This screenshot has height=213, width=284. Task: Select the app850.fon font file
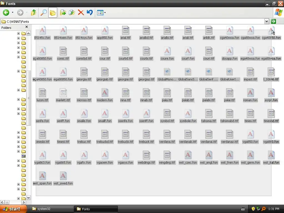(x=105, y=33)
